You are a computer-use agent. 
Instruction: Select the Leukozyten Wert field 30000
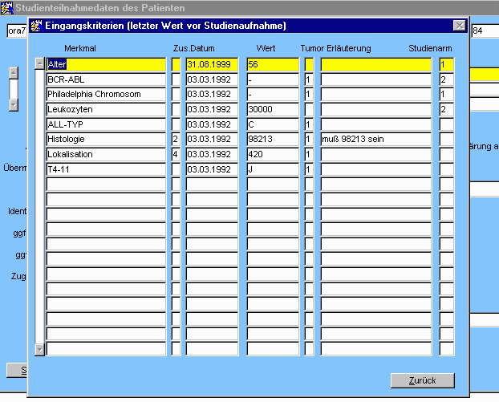(x=273, y=109)
